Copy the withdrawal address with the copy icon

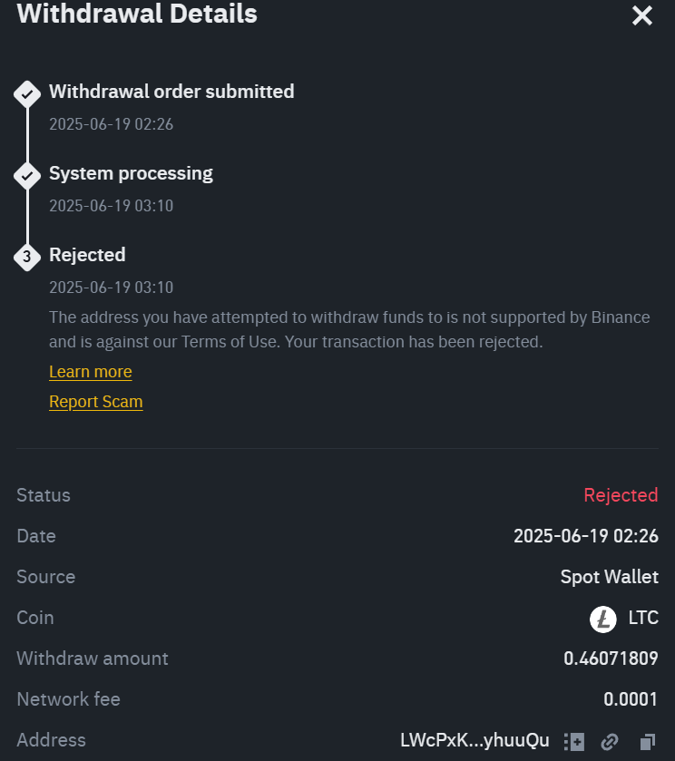point(647,741)
